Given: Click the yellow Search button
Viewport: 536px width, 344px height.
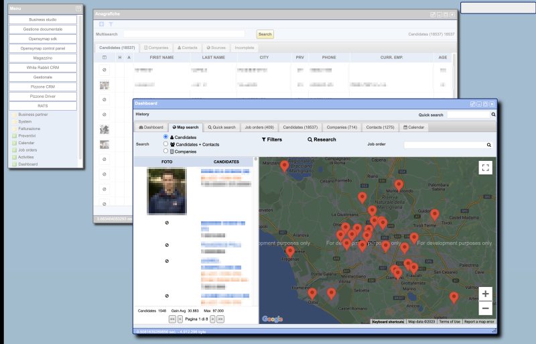Looking at the screenshot, I should (265, 34).
